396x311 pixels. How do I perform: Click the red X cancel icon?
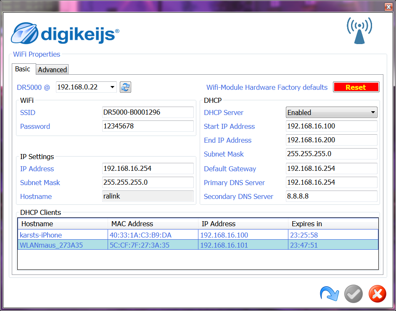point(378,294)
